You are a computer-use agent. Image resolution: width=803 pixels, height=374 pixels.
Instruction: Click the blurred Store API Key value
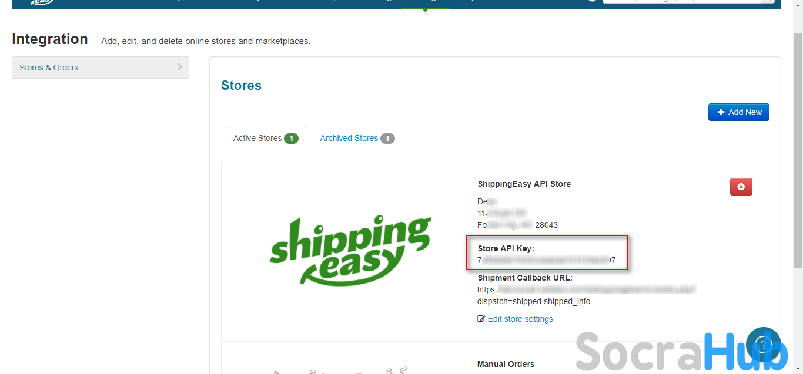click(546, 260)
